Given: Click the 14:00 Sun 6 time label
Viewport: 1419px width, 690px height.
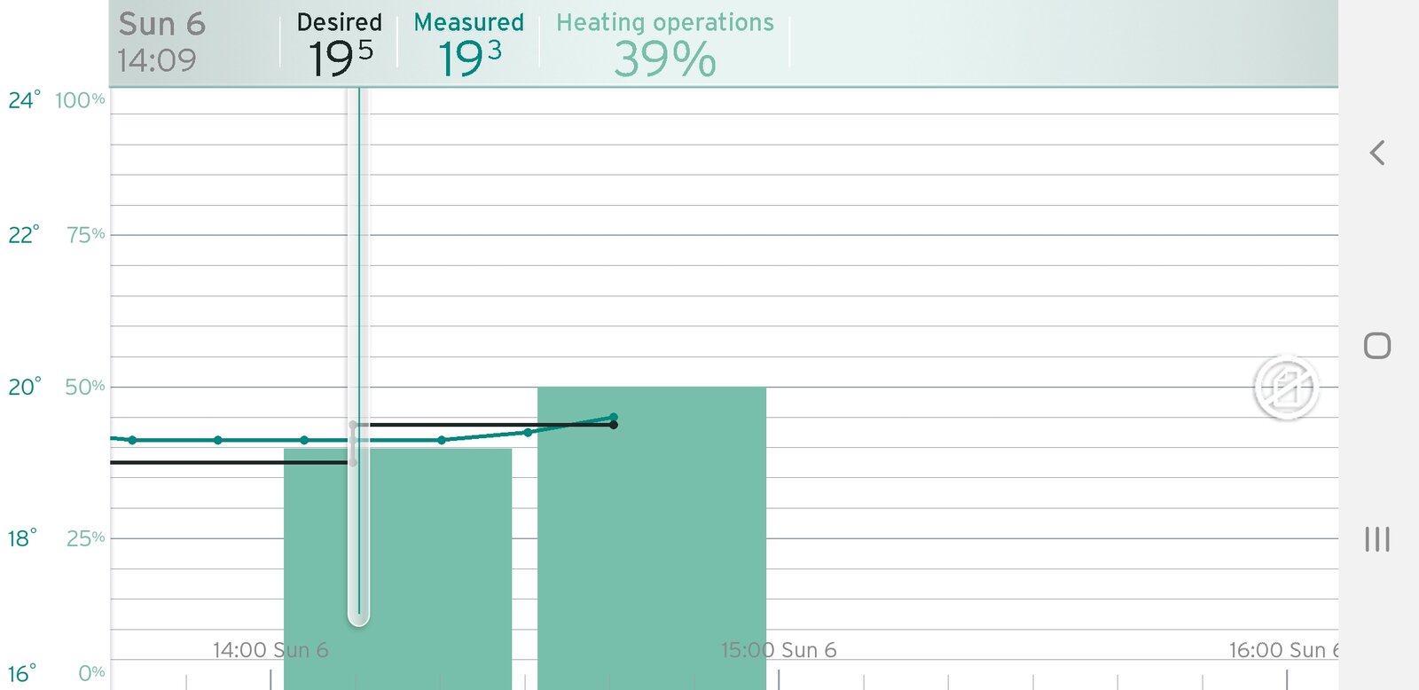Looking at the screenshot, I should click(x=270, y=650).
